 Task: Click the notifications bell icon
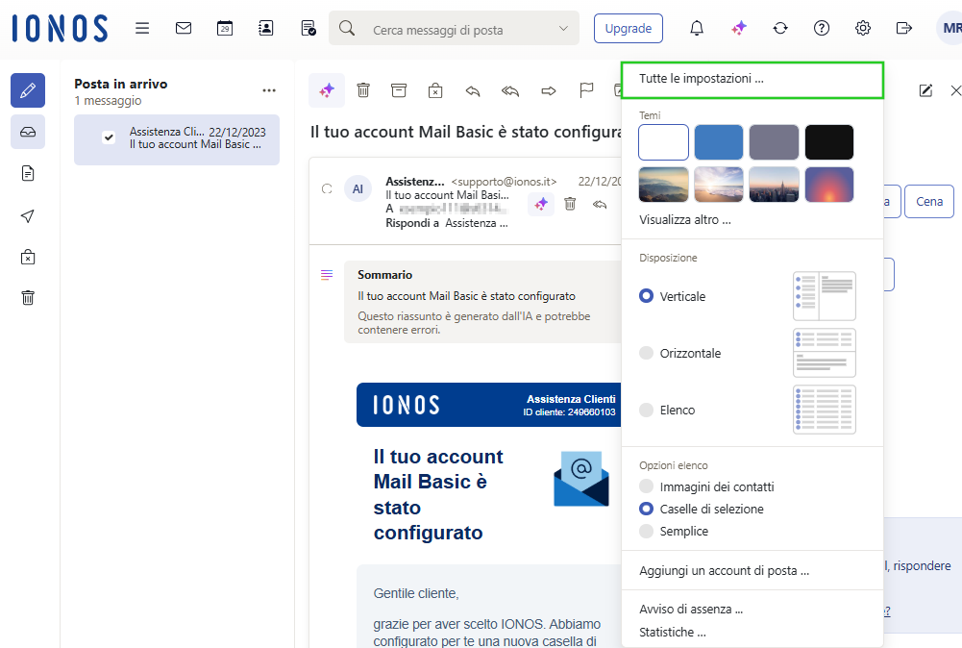click(x=697, y=28)
